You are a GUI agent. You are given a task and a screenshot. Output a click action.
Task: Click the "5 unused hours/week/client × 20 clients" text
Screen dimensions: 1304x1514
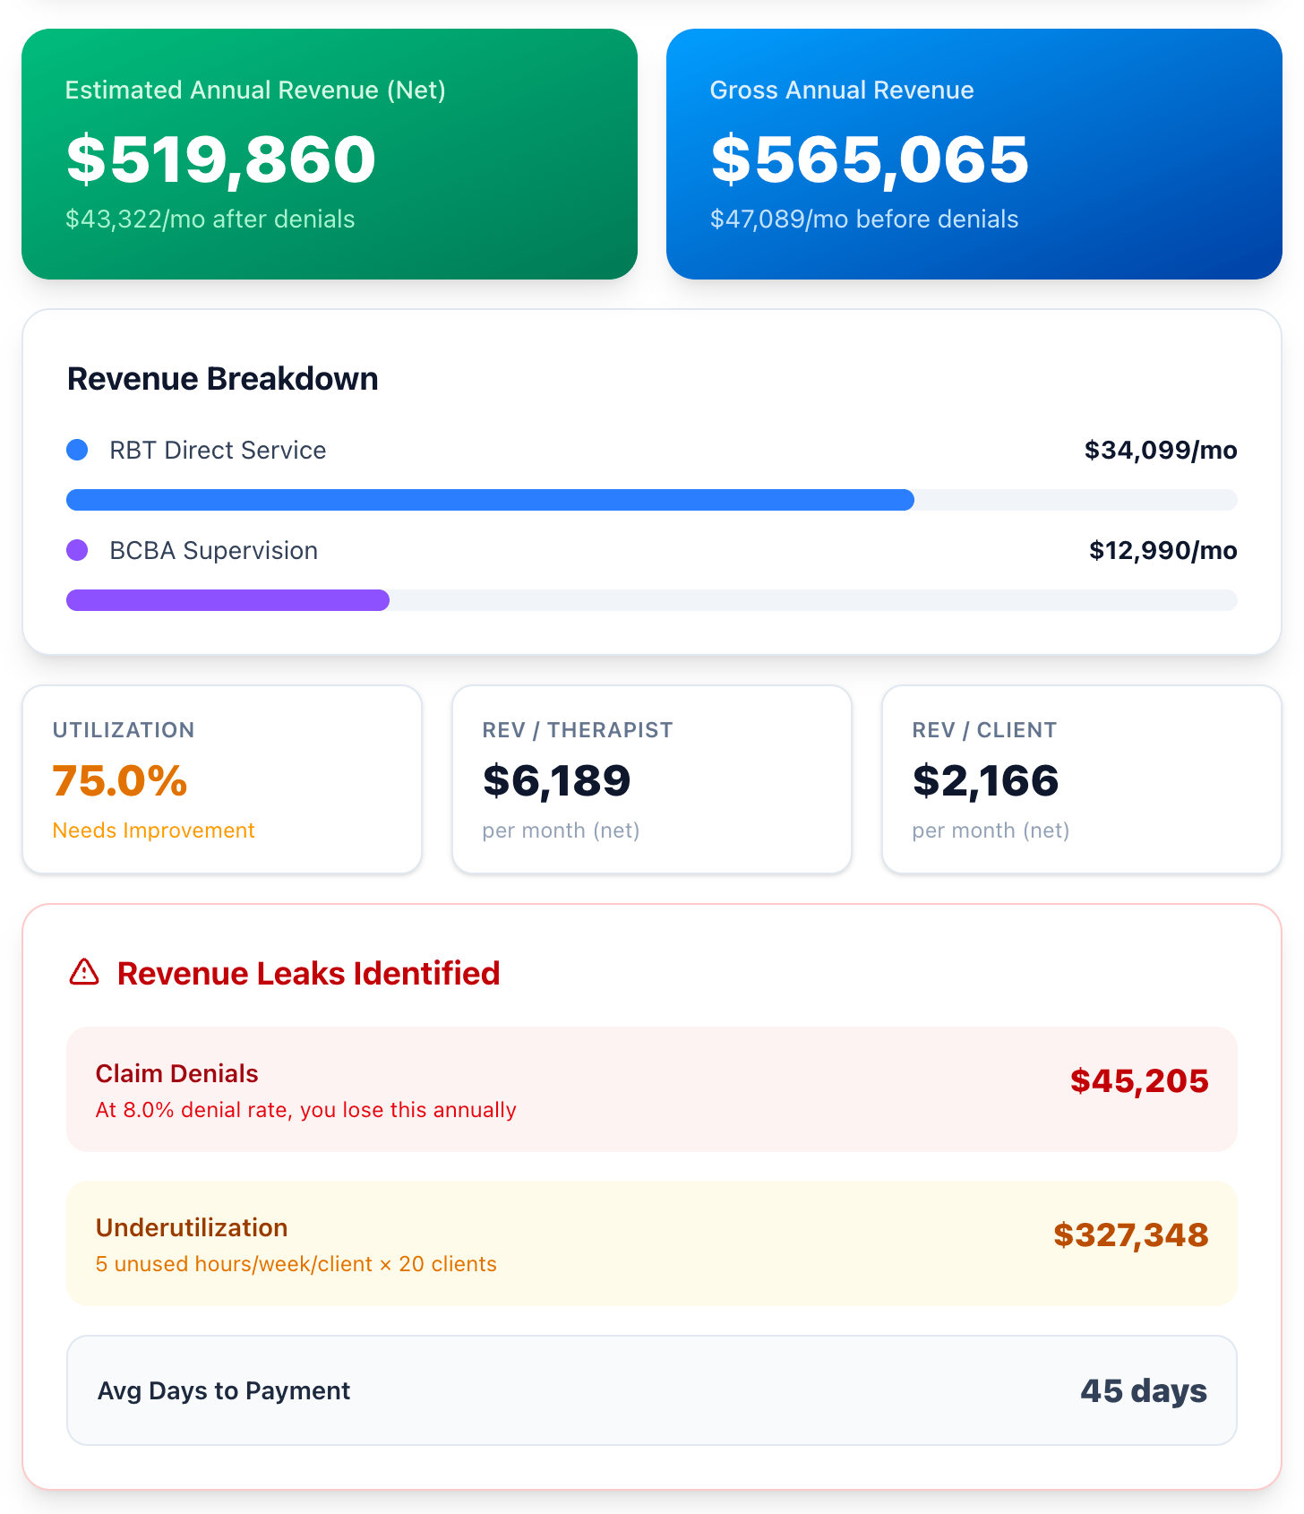(296, 1264)
